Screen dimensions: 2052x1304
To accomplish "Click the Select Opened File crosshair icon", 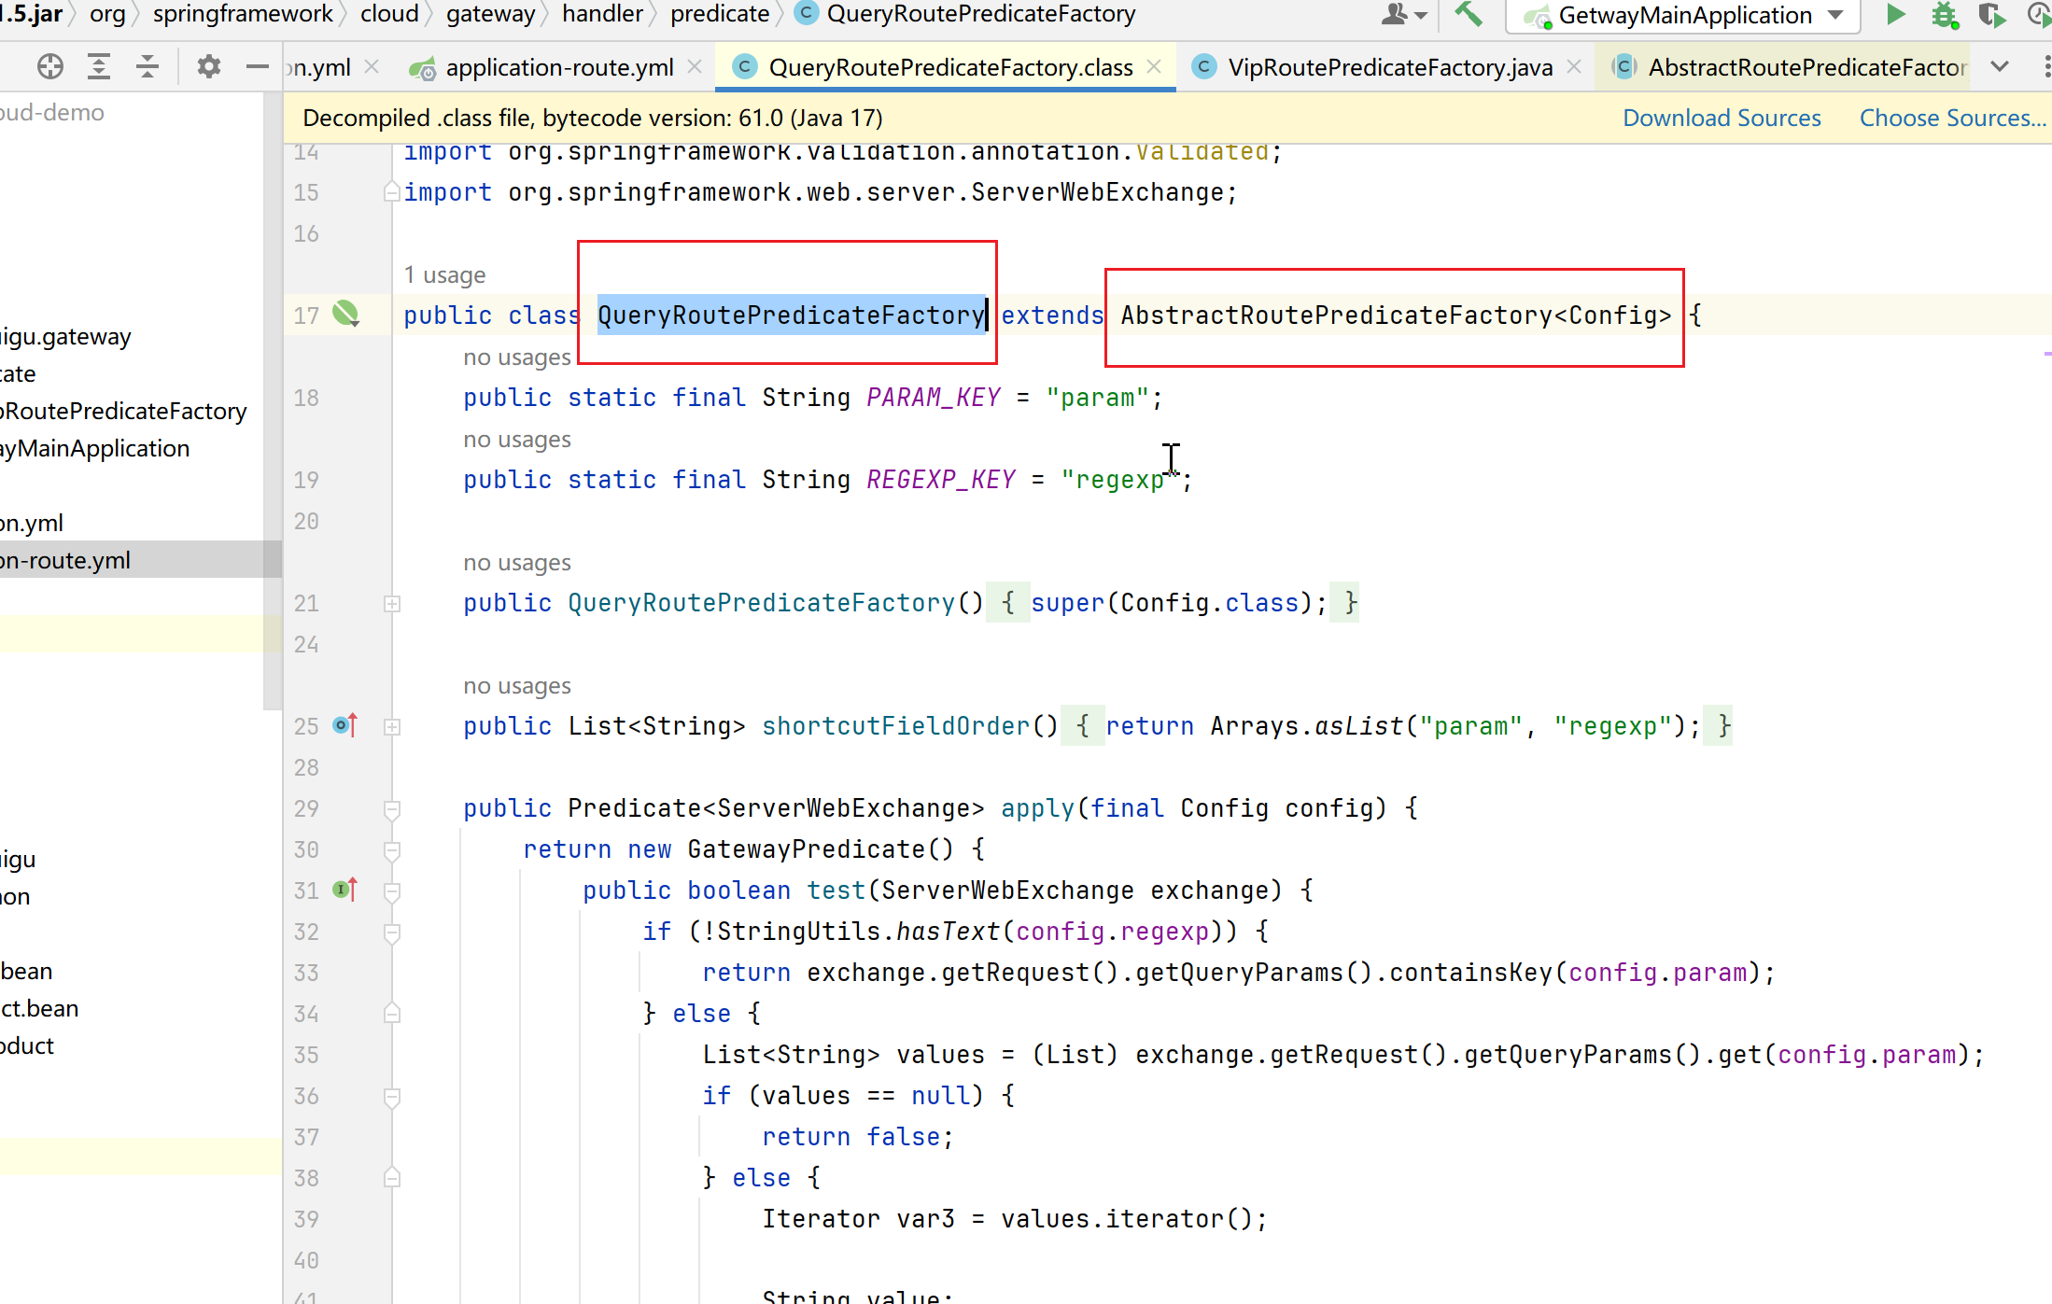I will coord(50,66).
